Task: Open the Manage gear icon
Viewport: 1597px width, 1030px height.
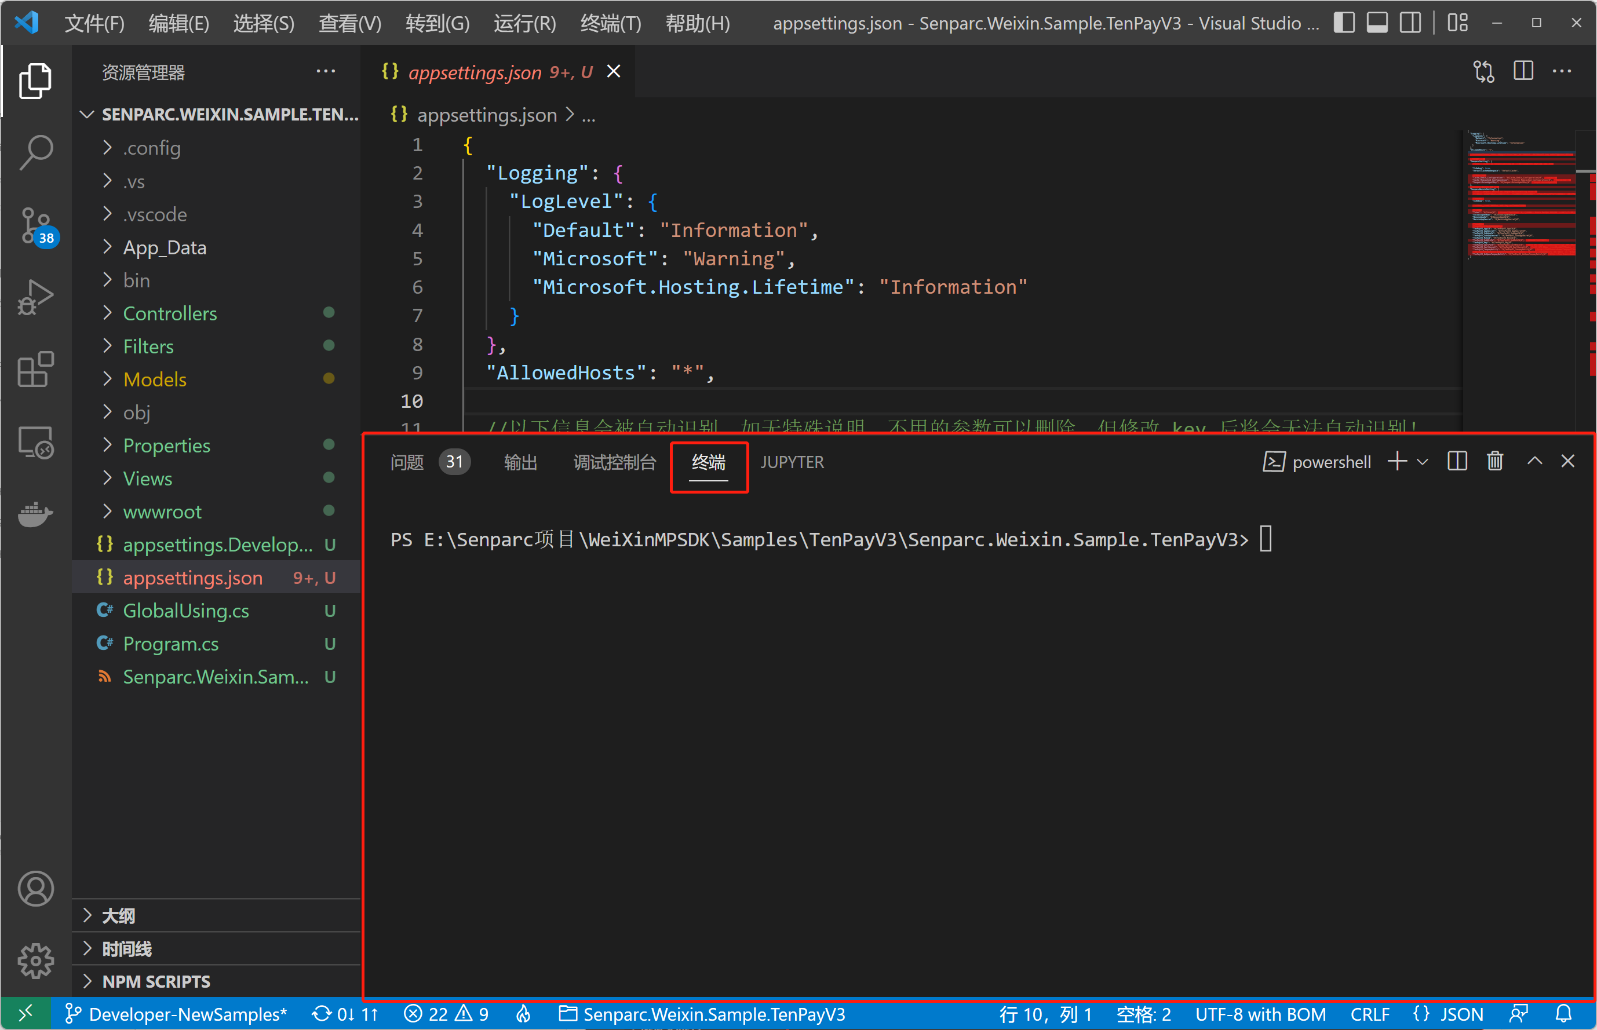Action: coord(35,961)
